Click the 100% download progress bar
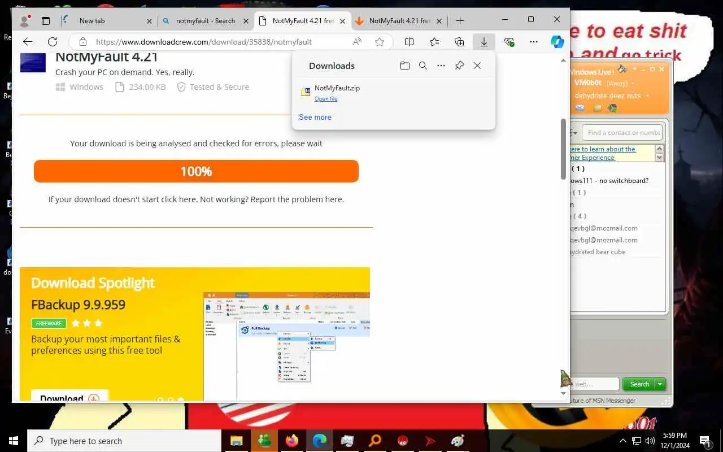The width and height of the screenshot is (723, 452). coord(196,171)
